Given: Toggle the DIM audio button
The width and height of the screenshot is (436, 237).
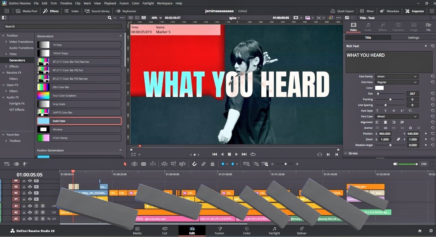Looking at the screenshot, I should (424, 164).
